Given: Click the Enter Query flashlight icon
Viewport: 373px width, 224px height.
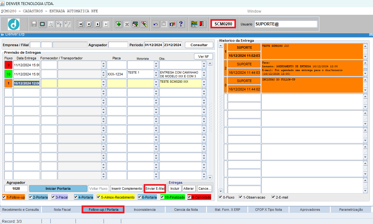Looking at the screenshot, I should coord(59,24).
